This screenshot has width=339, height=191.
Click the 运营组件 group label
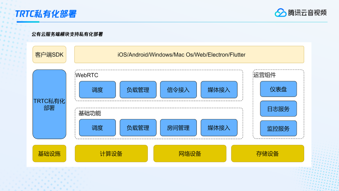265,75
